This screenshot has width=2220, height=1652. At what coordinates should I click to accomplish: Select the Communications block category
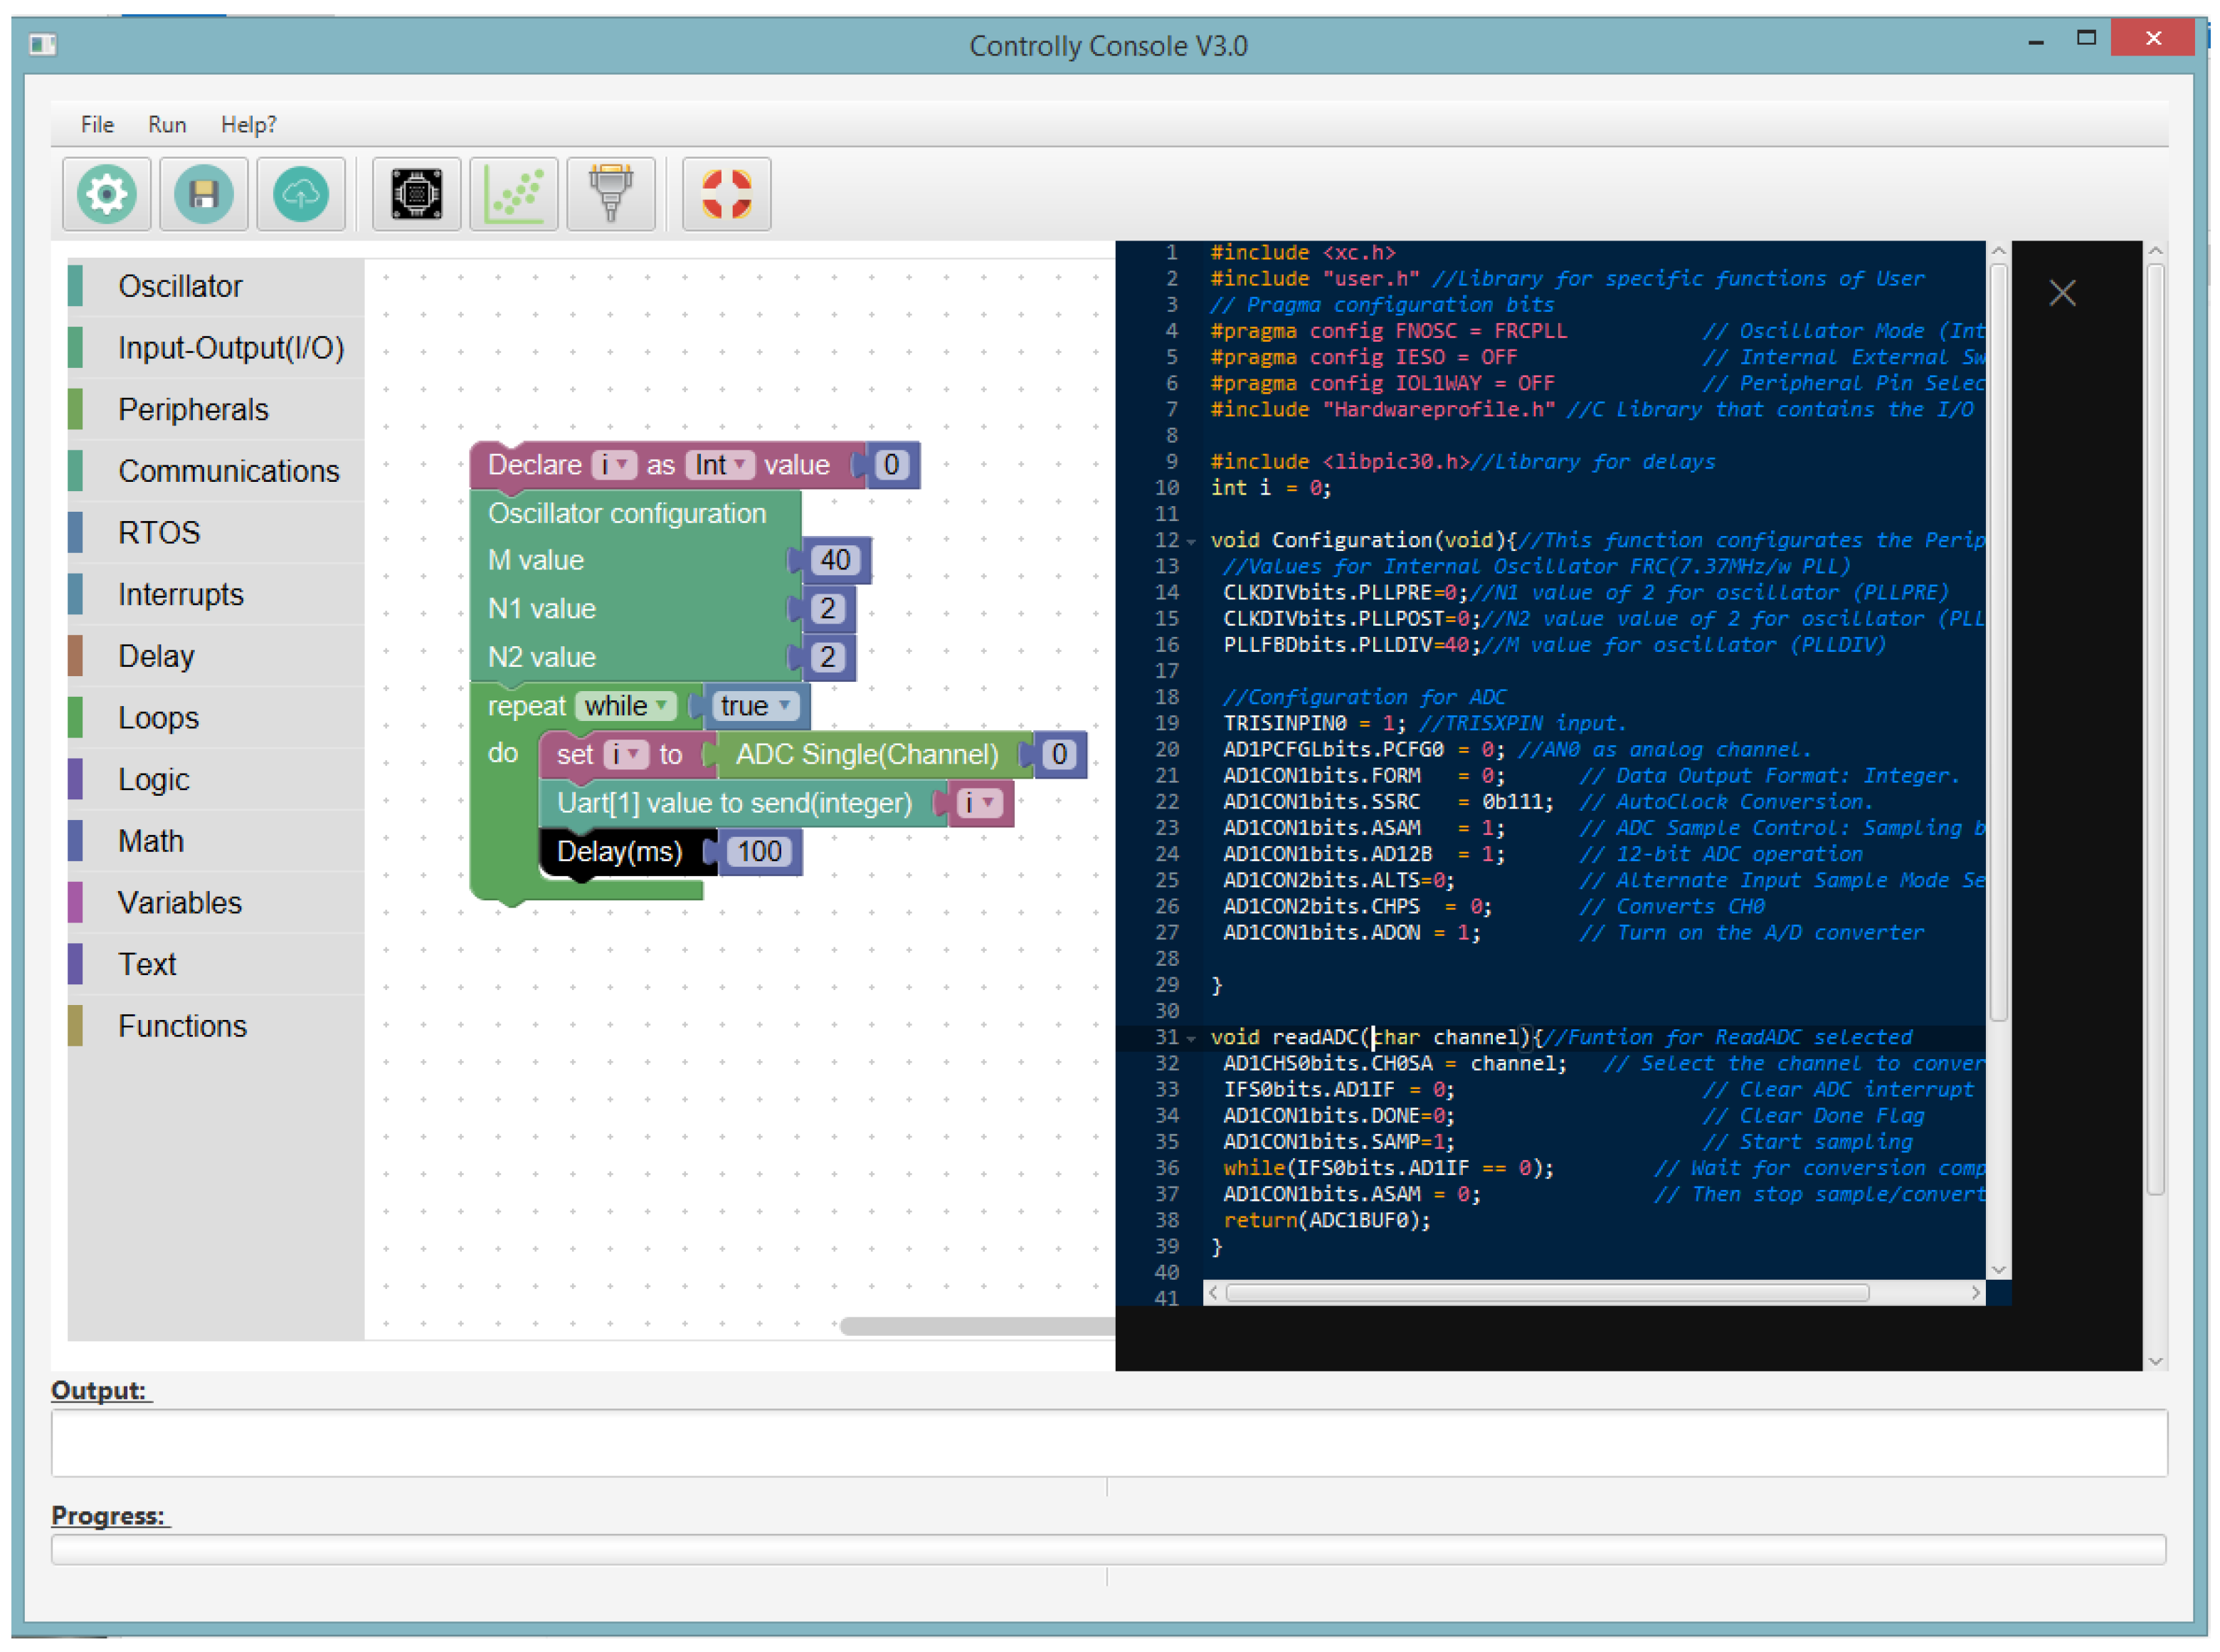pyautogui.click(x=228, y=471)
